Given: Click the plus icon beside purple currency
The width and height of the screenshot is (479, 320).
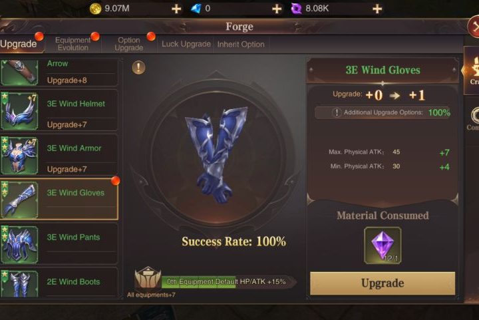Looking at the screenshot, I should pos(377,9).
